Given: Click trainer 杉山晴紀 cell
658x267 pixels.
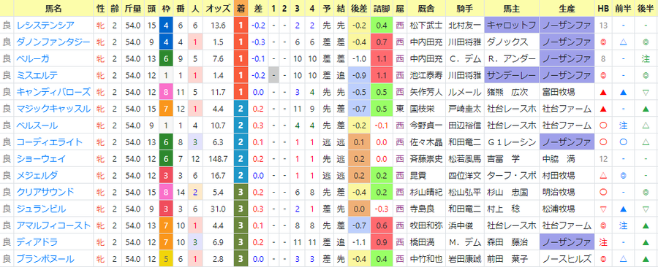Looking at the screenshot, I should 426,192.
